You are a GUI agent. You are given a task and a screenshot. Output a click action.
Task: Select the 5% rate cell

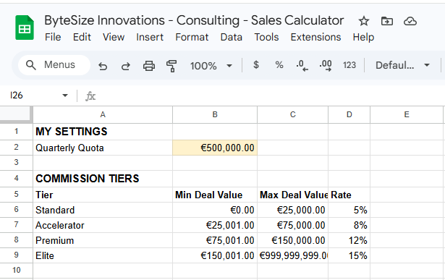349,210
